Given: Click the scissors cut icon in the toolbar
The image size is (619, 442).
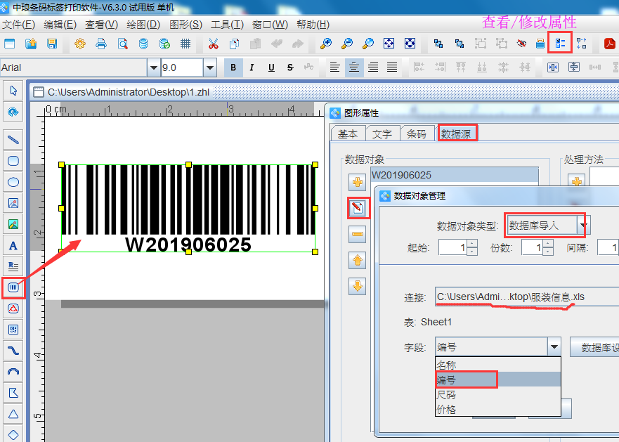Looking at the screenshot, I should point(213,43).
